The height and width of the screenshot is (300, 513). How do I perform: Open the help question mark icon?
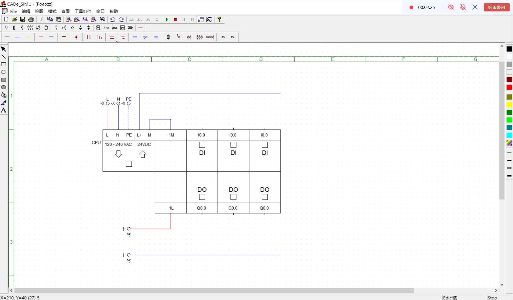219,19
